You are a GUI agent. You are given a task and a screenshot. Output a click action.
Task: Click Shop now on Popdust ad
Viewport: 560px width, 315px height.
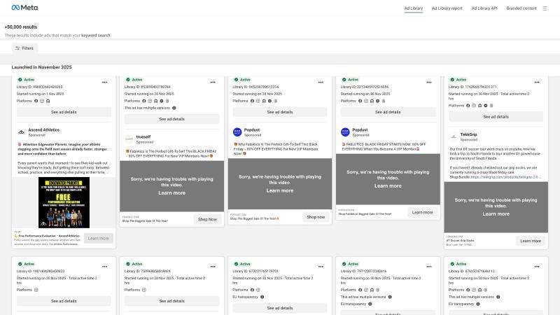click(x=316, y=217)
